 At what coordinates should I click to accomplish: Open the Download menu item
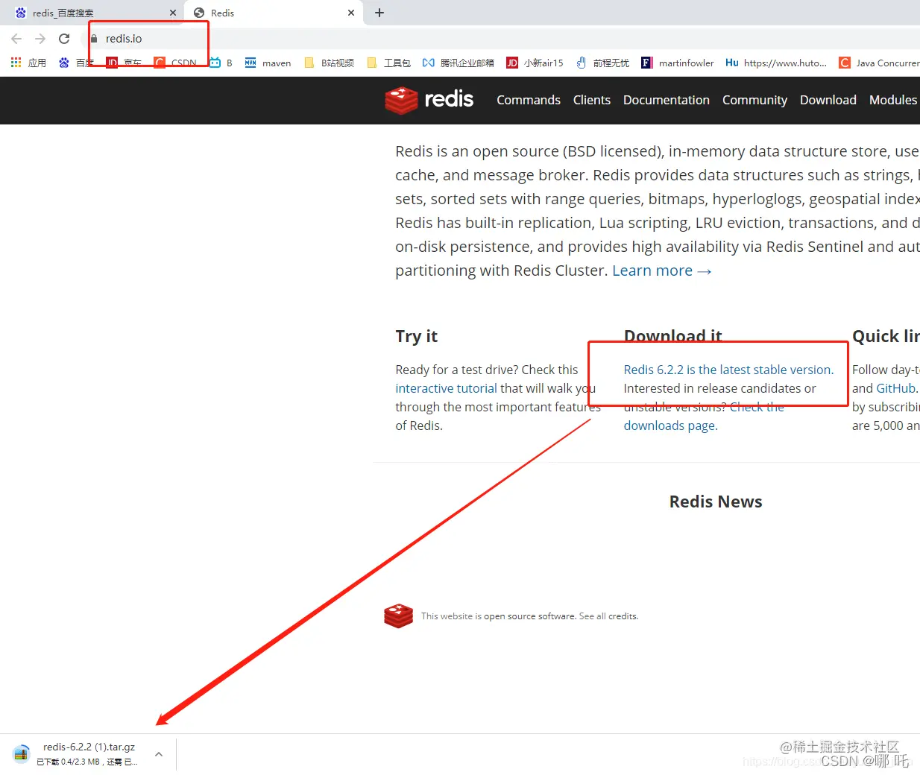pos(828,100)
